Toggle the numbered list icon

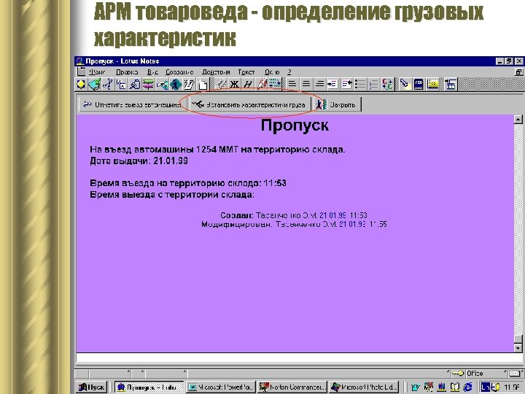pyautogui.click(x=373, y=84)
